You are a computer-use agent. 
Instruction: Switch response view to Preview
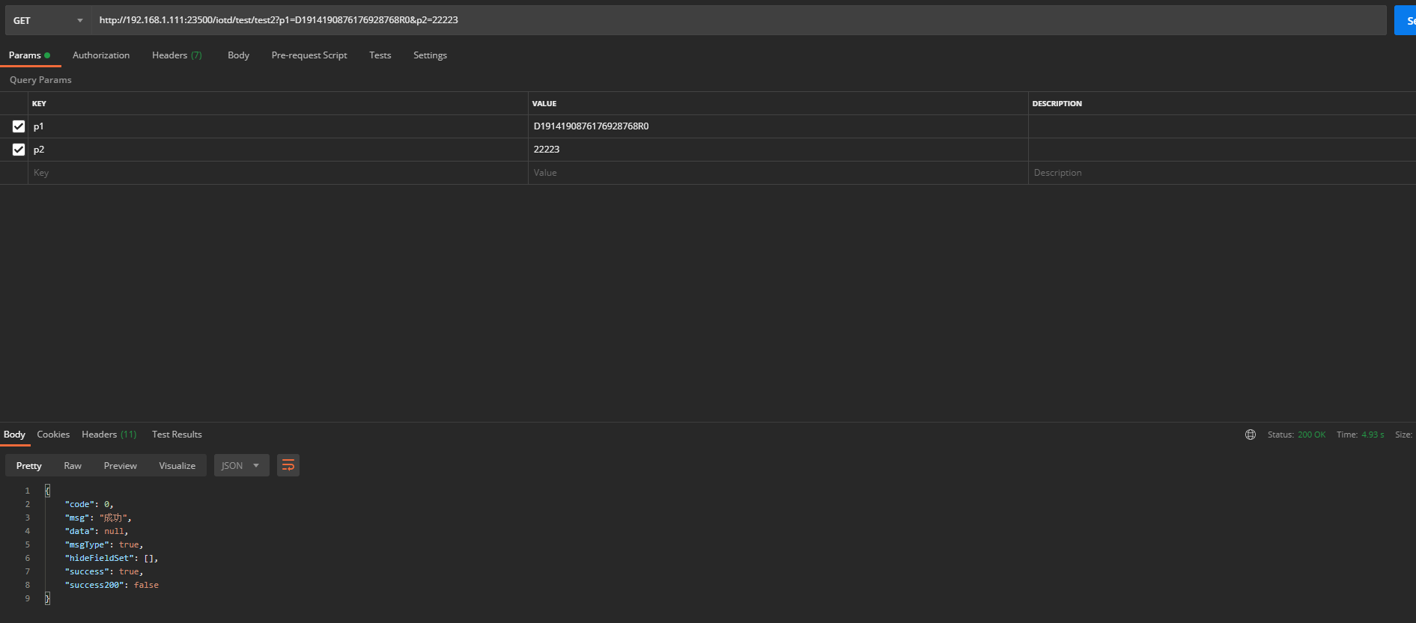point(120,465)
